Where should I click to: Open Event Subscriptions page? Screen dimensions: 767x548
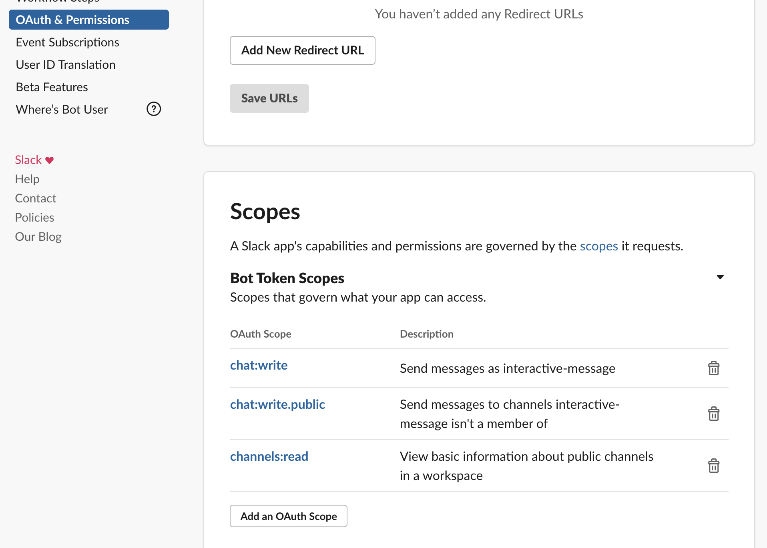click(x=67, y=42)
